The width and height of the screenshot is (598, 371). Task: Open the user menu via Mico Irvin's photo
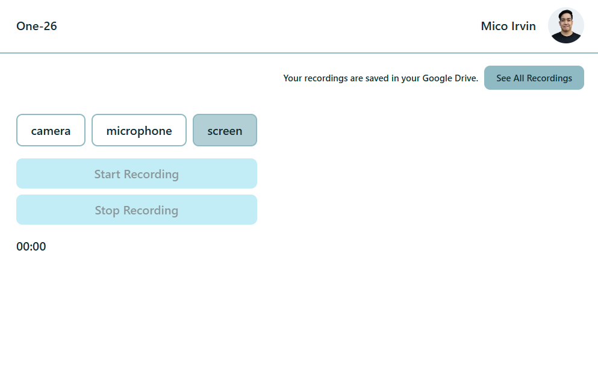tap(565, 26)
